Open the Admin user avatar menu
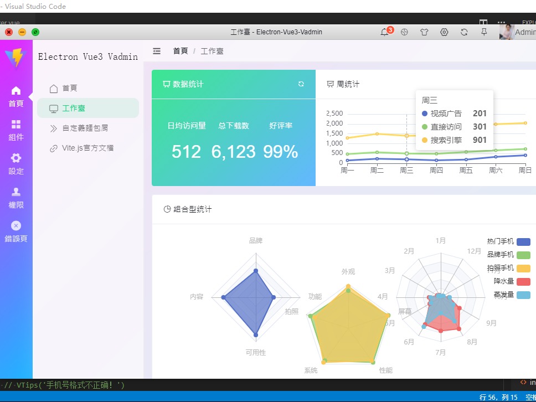 pos(507,32)
